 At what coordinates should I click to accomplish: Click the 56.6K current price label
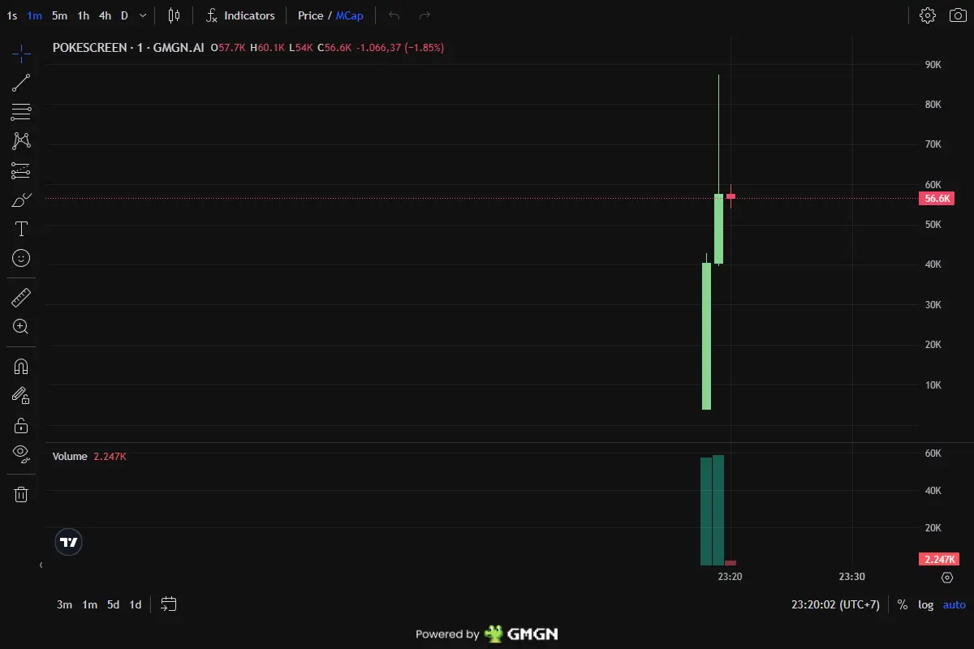pos(937,199)
